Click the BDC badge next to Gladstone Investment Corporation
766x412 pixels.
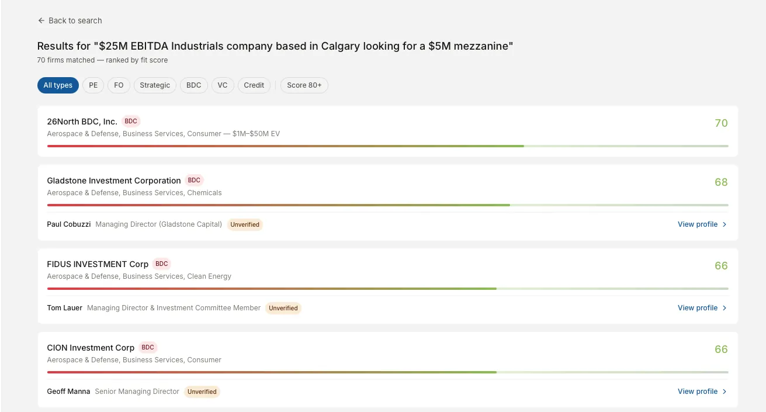pos(193,180)
